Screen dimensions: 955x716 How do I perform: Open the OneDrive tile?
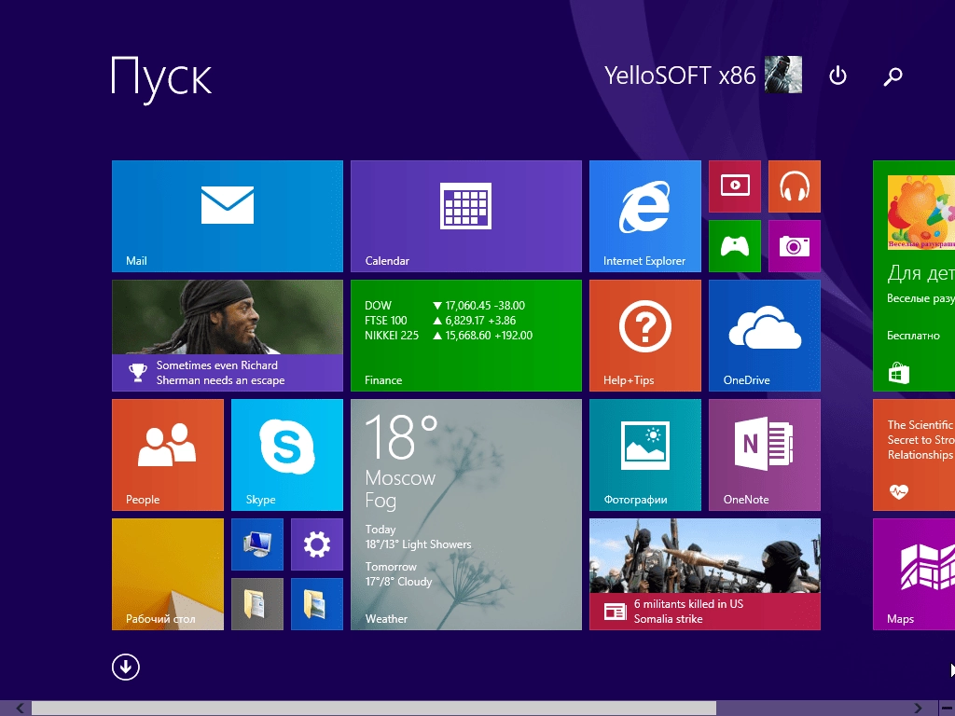765,336
